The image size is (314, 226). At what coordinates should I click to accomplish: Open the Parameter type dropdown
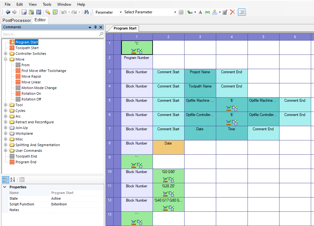click(121, 12)
